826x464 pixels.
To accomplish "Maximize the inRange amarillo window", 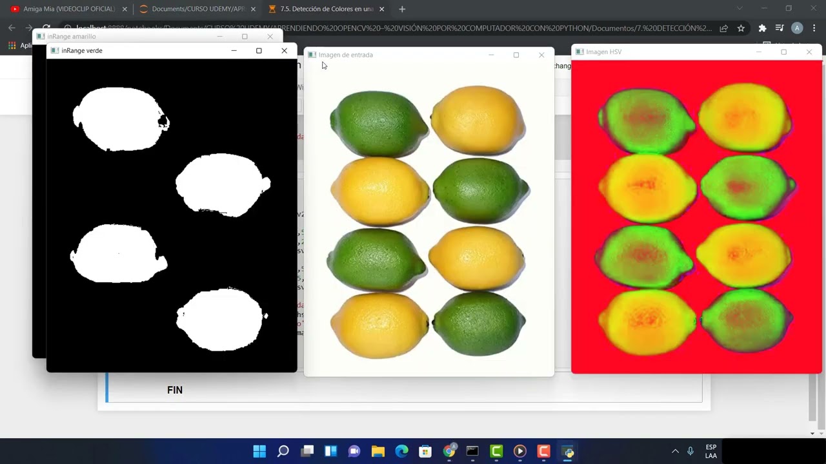I will point(245,36).
